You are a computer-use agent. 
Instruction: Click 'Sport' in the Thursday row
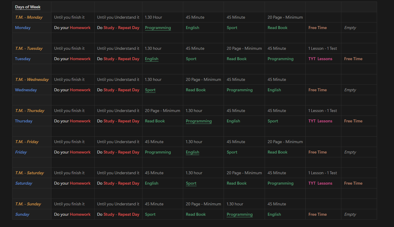(273, 121)
